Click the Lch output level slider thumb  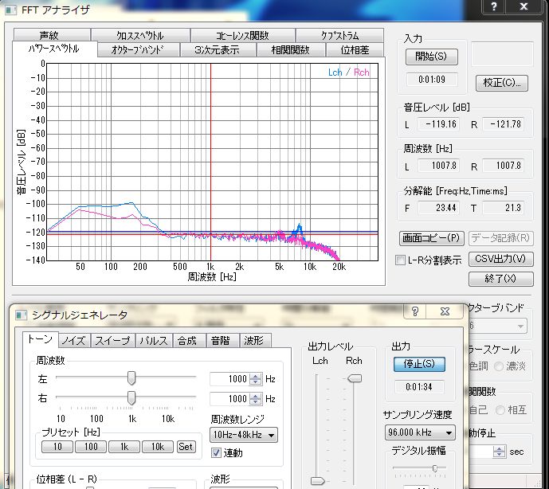click(318, 481)
